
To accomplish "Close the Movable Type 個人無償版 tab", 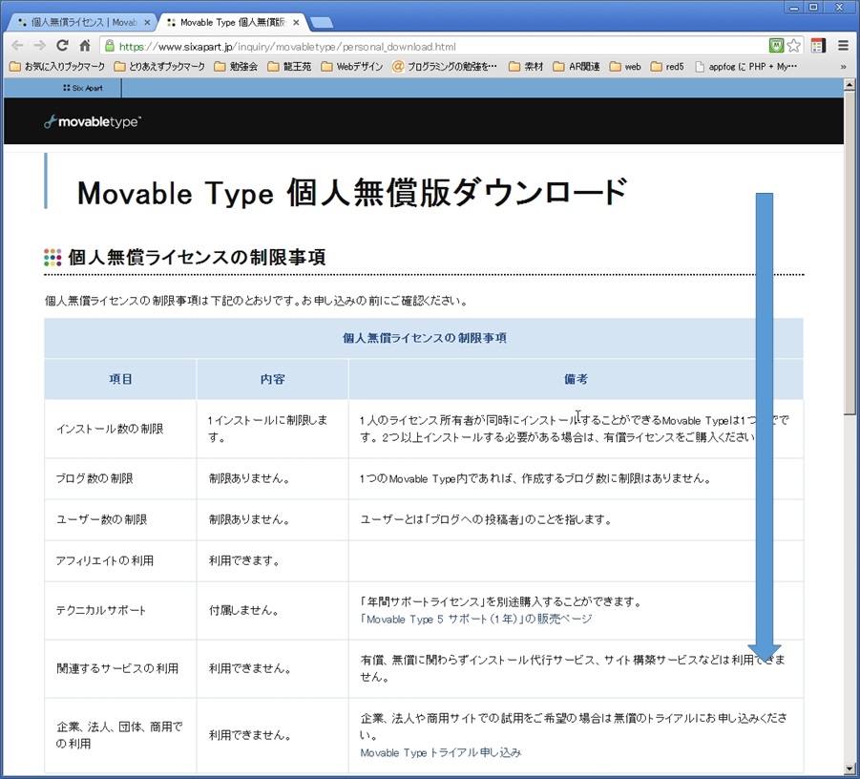I will (296, 23).
